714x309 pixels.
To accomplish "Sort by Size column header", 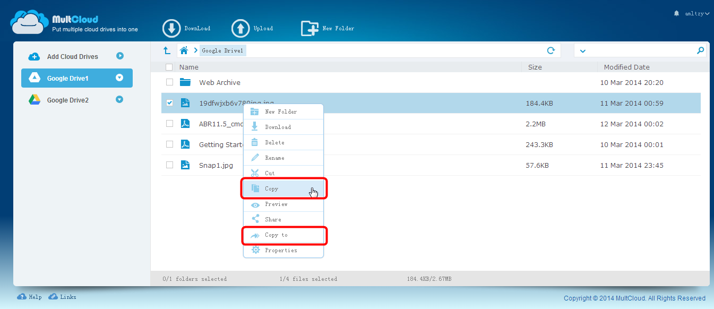I will tap(535, 67).
